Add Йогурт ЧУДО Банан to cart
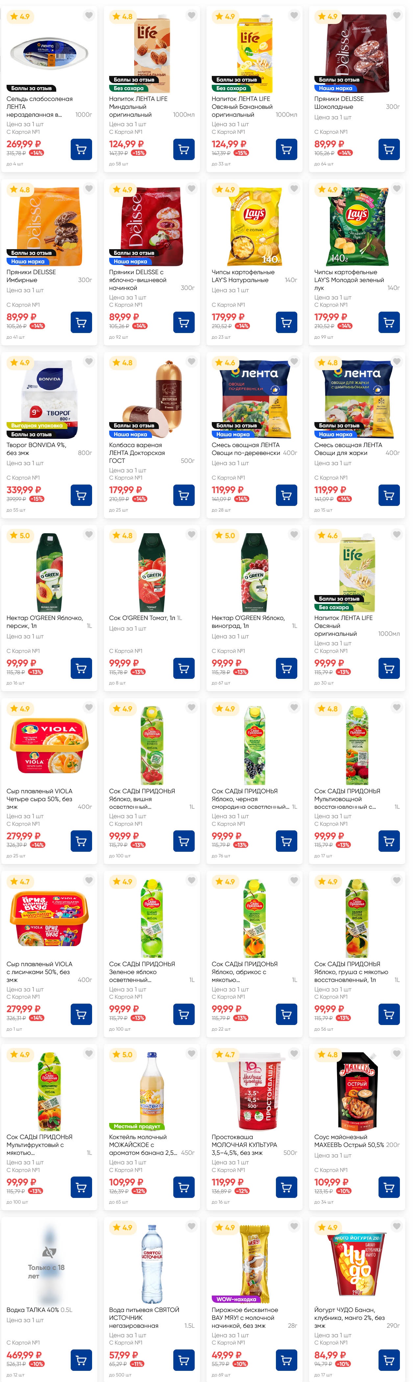The width and height of the screenshot is (417, 1382). [389, 1360]
